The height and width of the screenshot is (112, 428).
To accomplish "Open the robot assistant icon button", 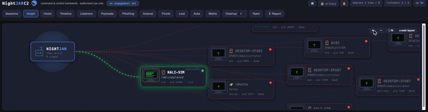I will 312,4.
